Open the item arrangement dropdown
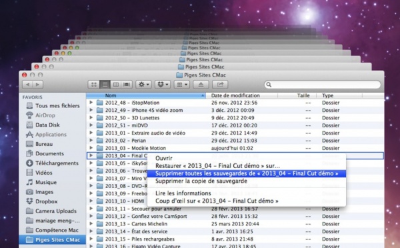Viewport: 400px width, 248px height. coord(181,85)
